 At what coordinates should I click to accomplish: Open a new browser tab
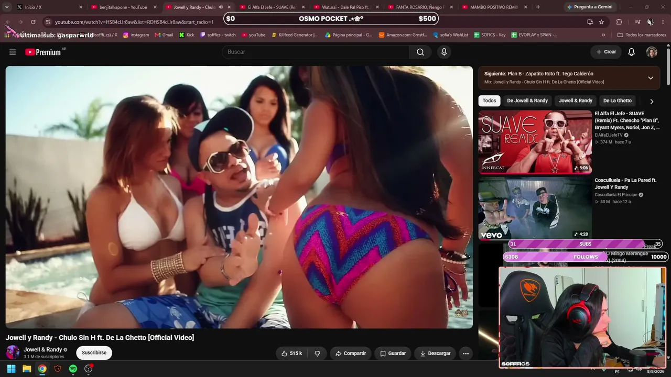(538, 7)
